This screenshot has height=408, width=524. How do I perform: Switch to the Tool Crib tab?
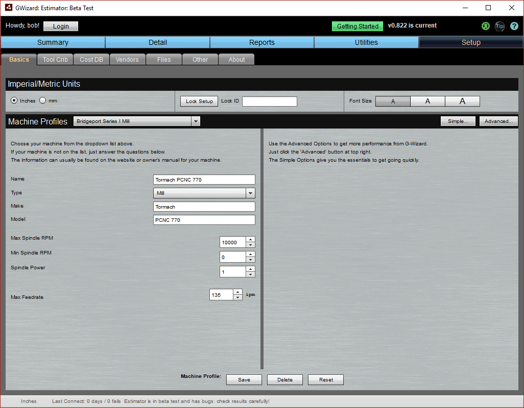55,59
